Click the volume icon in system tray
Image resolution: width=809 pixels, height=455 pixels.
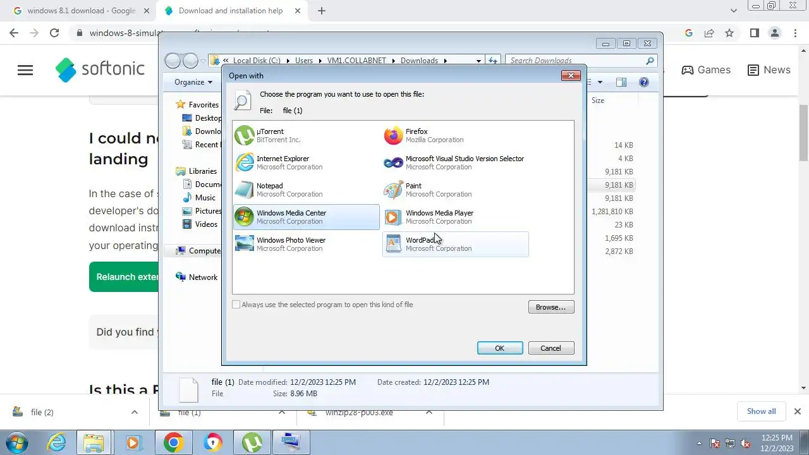pos(745,443)
